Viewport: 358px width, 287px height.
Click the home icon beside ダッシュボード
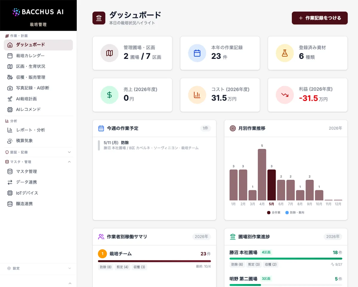[10, 45]
